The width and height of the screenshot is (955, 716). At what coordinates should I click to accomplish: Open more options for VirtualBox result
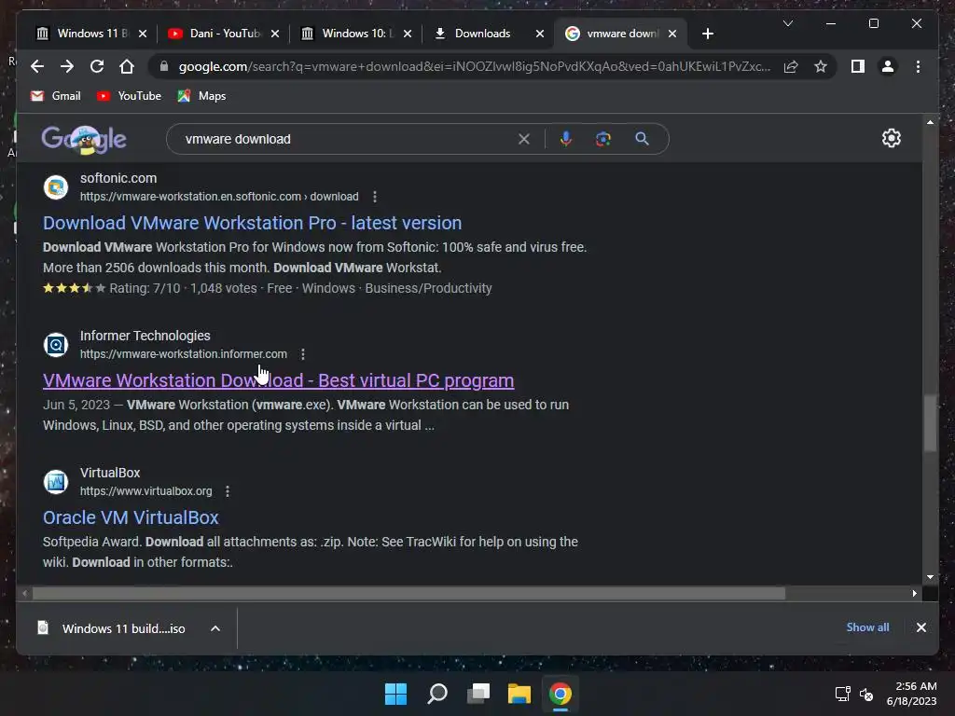(x=228, y=490)
